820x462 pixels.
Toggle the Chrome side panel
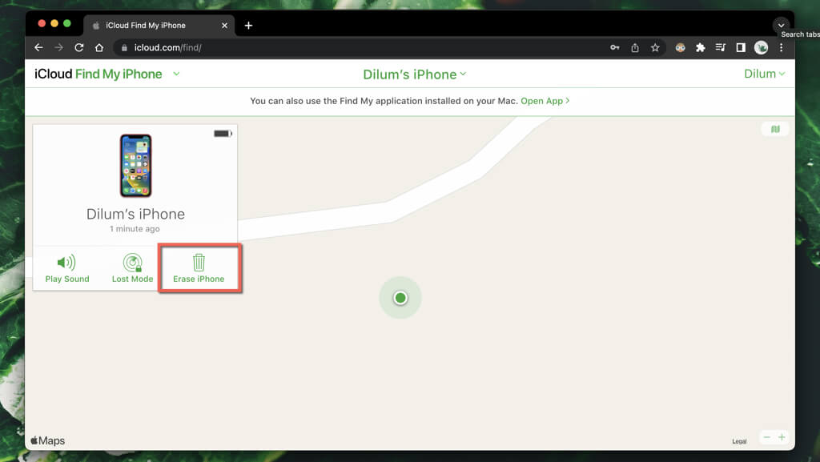pos(741,48)
